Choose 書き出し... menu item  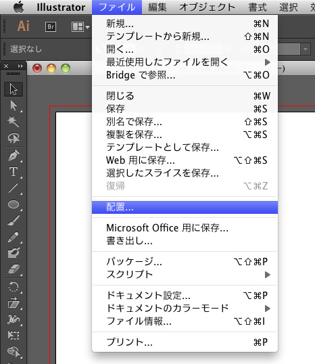click(185, 241)
